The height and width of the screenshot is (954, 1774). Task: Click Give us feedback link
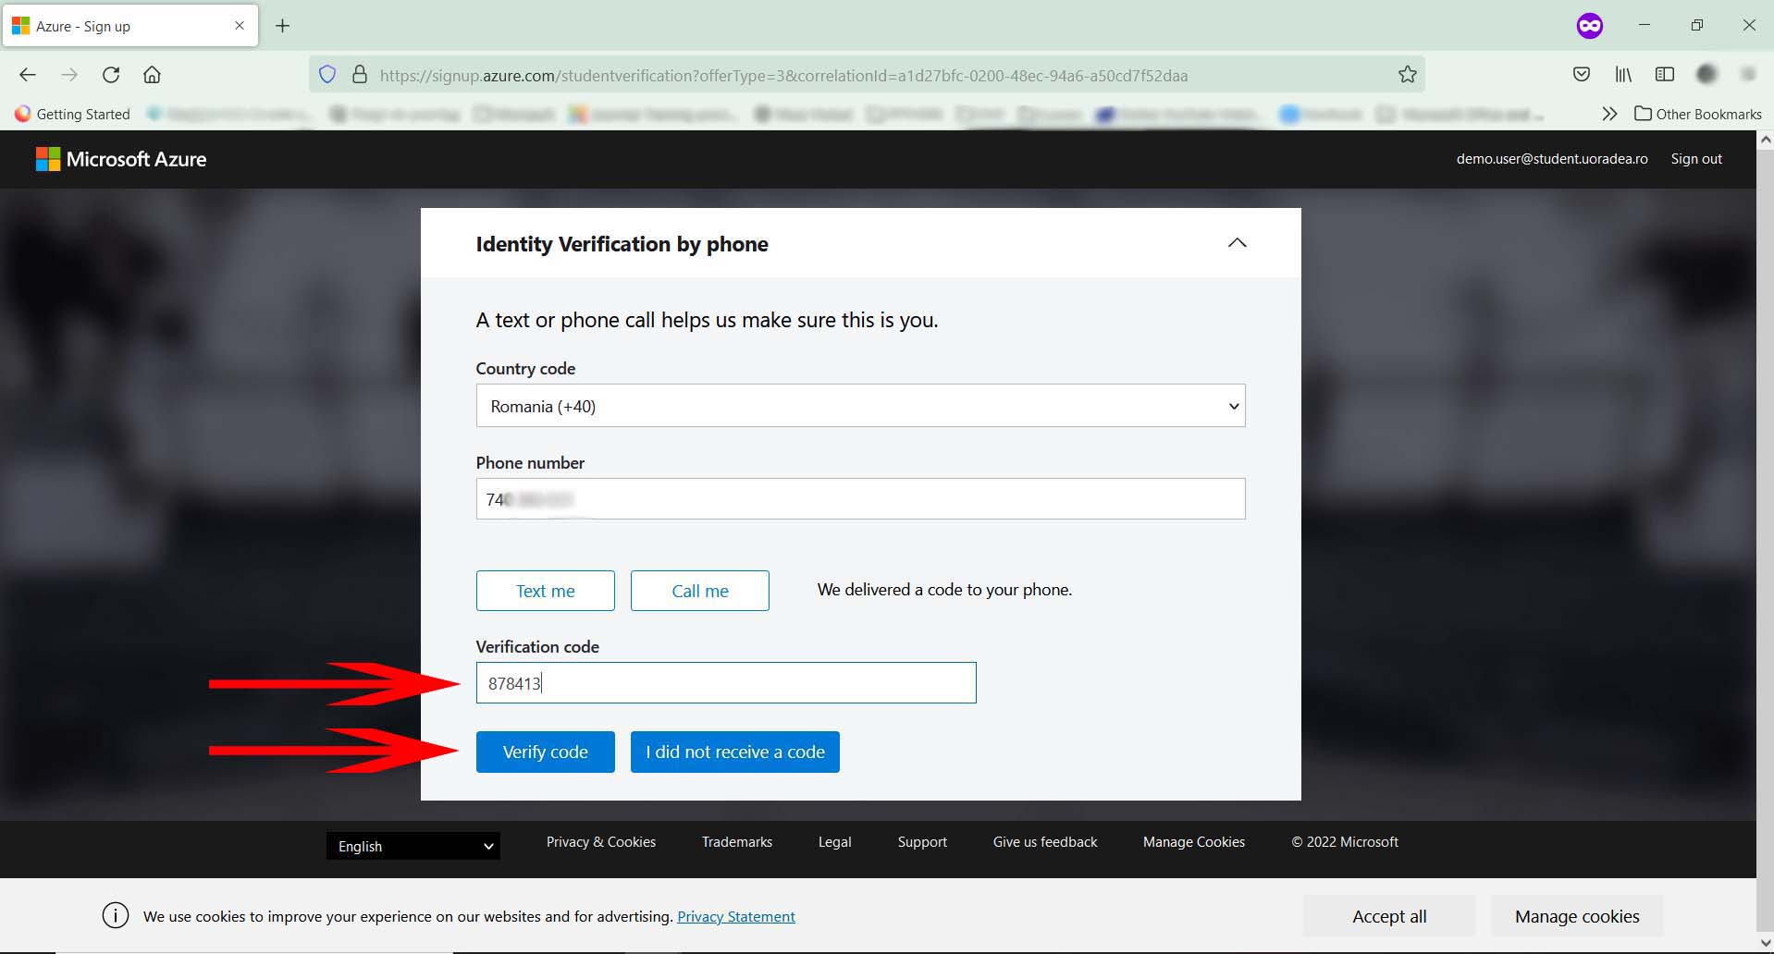[1045, 842]
